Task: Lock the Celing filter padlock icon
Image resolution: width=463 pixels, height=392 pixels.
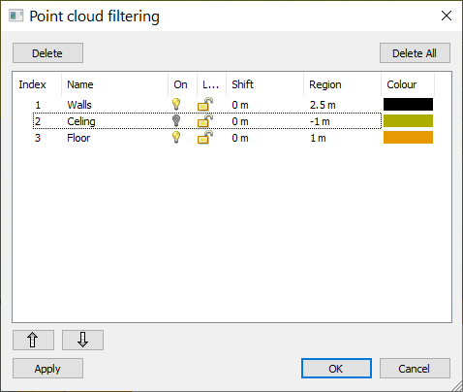Action: pyautogui.click(x=205, y=120)
